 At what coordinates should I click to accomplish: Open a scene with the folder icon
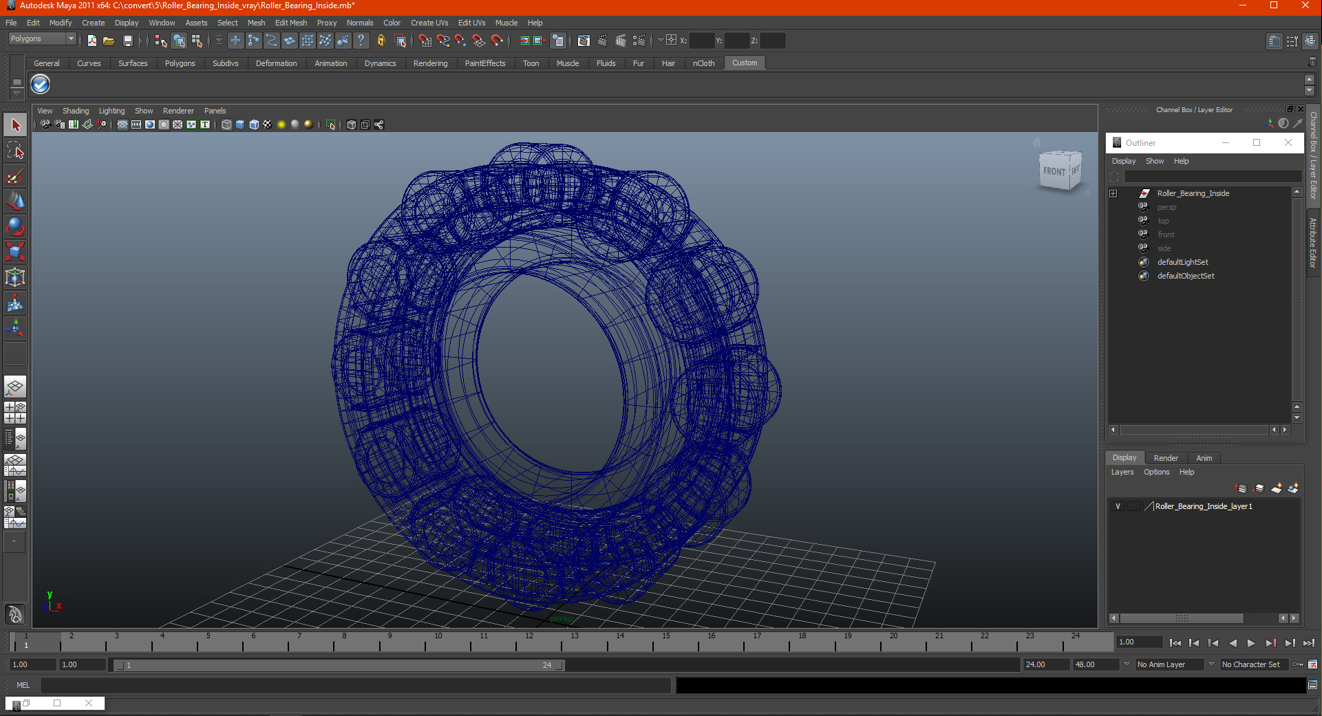(x=109, y=41)
